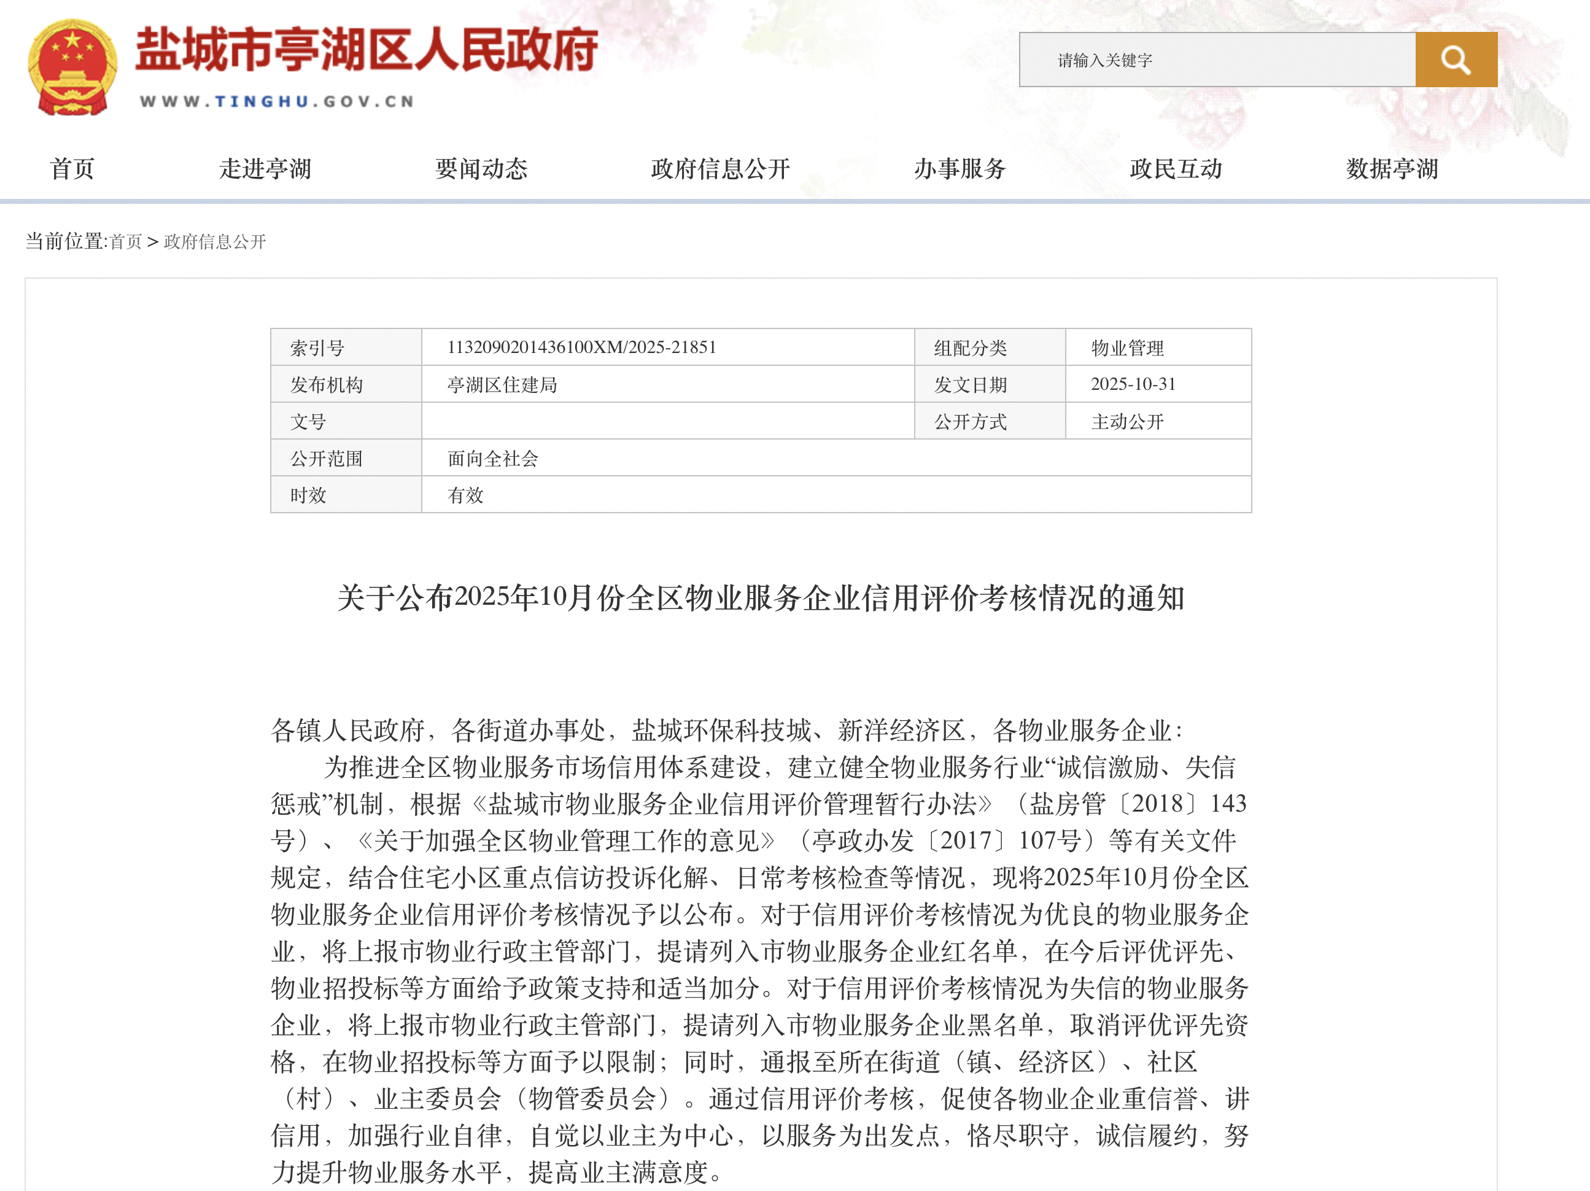Click the 主动公开 disclosure method cell

click(x=1158, y=421)
